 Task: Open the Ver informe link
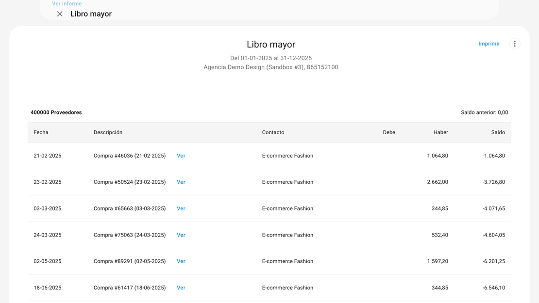pyautogui.click(x=67, y=4)
